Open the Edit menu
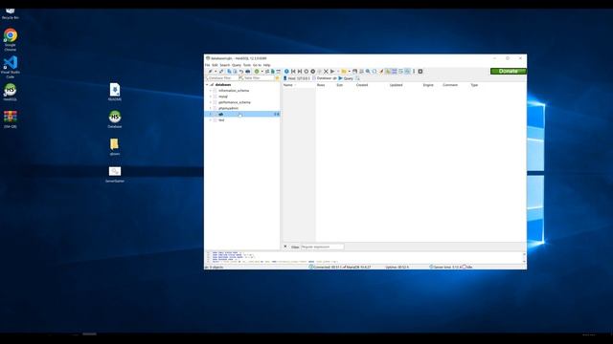The height and width of the screenshot is (344, 613). (x=215, y=65)
